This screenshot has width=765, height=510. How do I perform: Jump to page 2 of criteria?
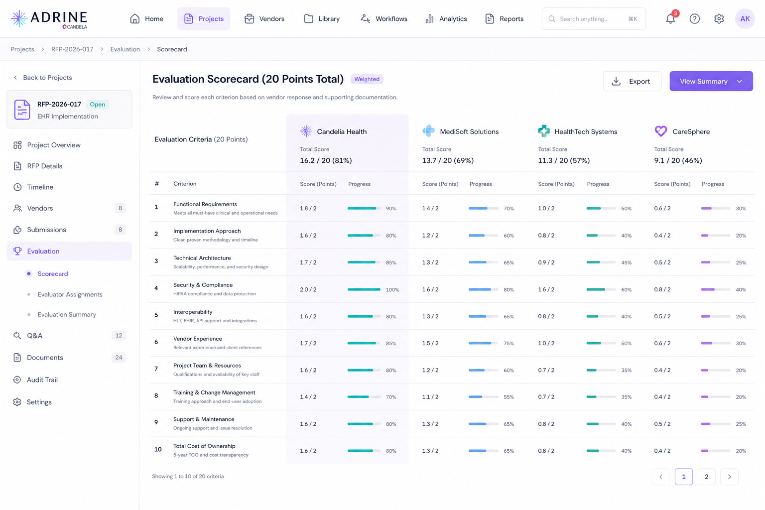click(706, 477)
